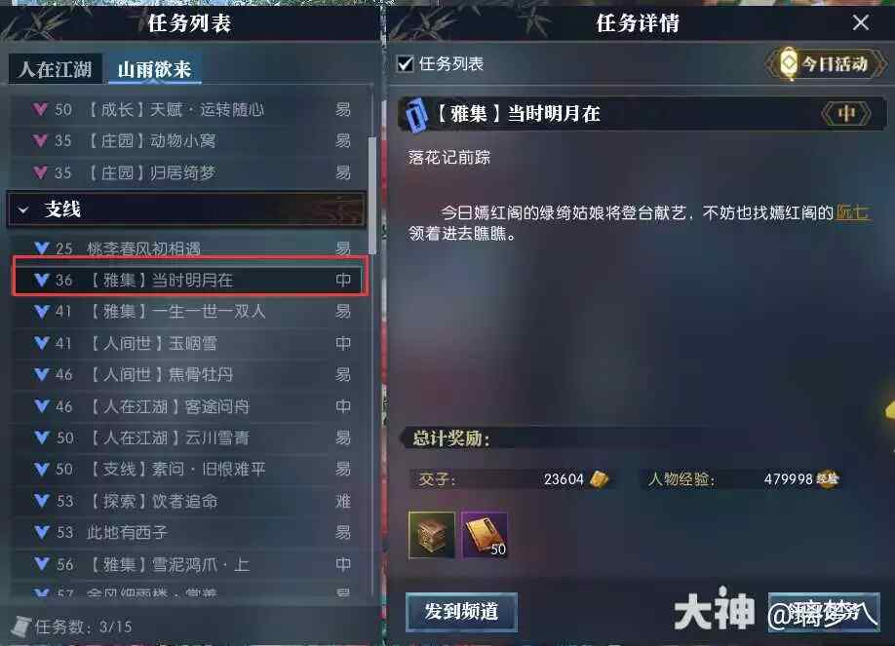895x646 pixels.
Task: Follow the highlighted NPC name link
Action: click(x=852, y=212)
